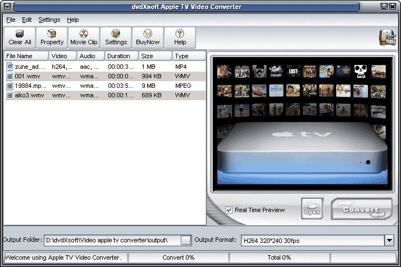
Task: Click the Output Folder path field
Action: (x=112, y=240)
